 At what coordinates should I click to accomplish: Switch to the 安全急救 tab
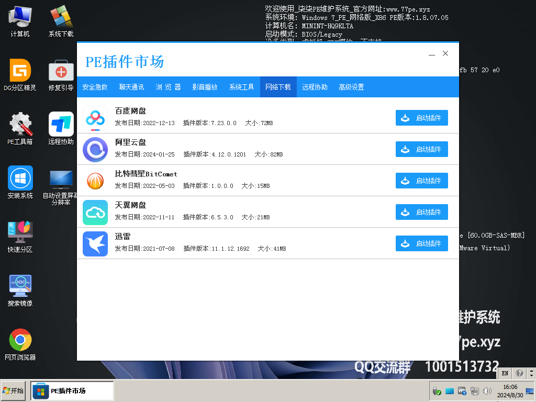click(x=95, y=87)
